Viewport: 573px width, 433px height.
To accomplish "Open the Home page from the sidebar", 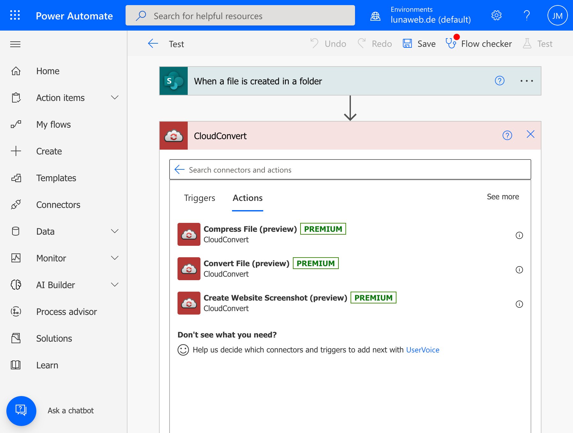I will 47,71.
